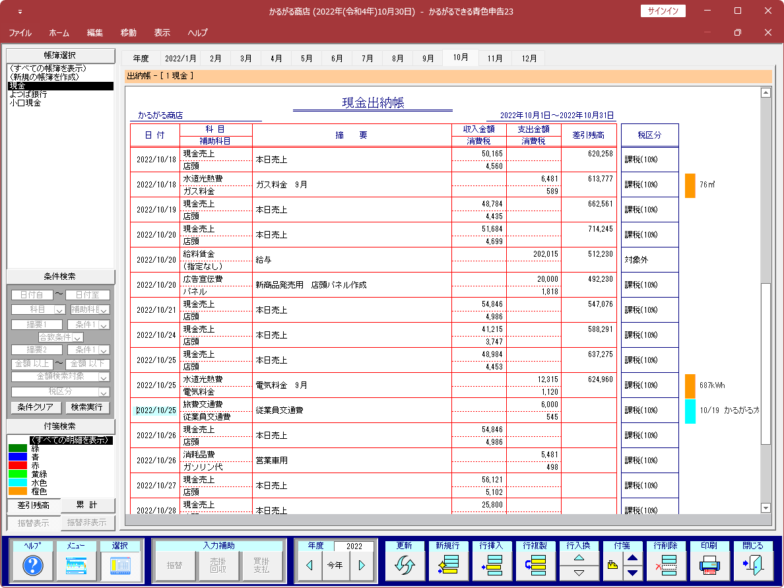Click the 選択 ledger icon button
The image size is (784, 588).
120,566
